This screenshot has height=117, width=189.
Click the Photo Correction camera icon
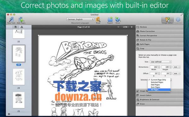tap(138, 31)
